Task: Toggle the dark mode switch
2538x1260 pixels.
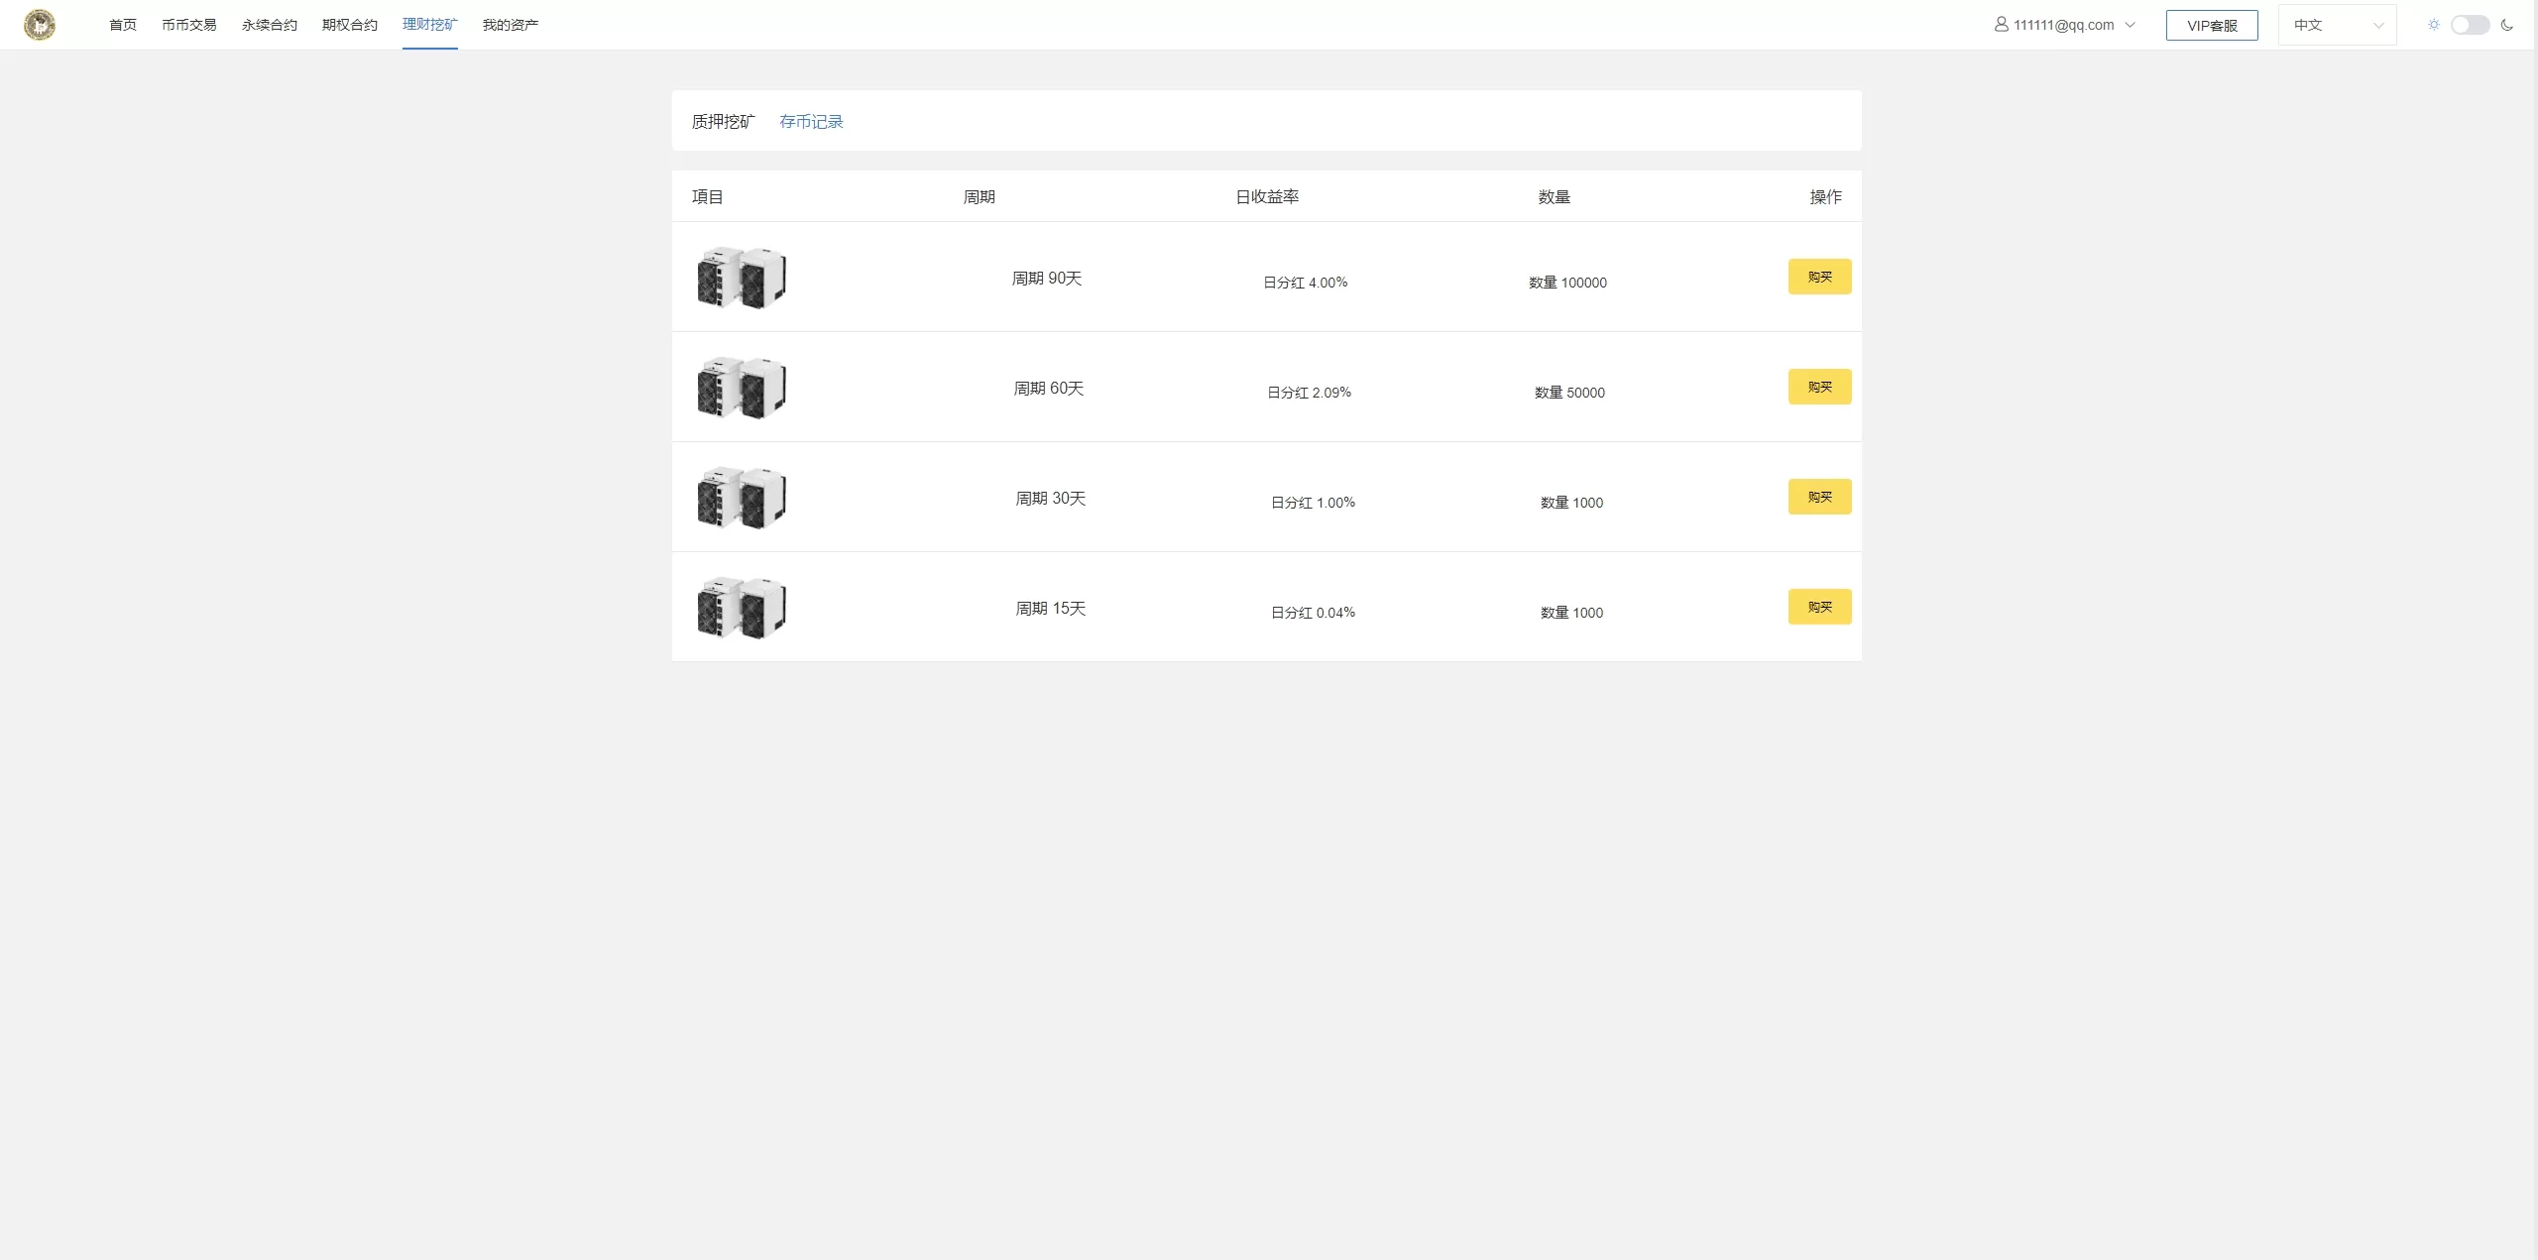Action: (x=2470, y=25)
